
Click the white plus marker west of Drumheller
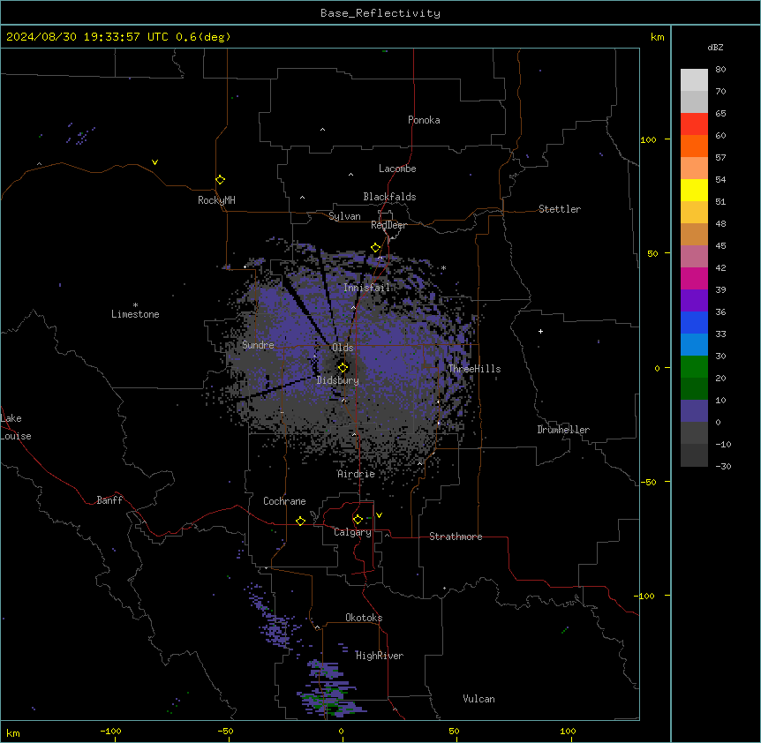[540, 331]
